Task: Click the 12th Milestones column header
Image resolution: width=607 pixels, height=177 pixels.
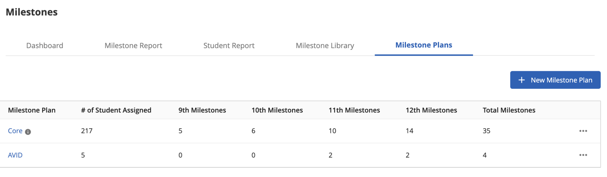Action: click(x=431, y=110)
